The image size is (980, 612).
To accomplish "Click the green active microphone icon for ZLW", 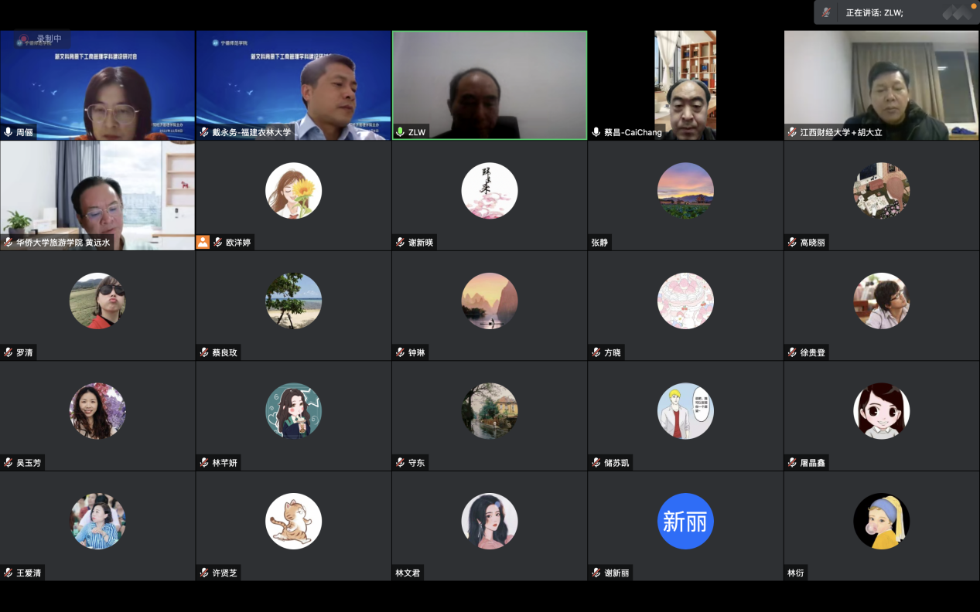I will tap(400, 132).
